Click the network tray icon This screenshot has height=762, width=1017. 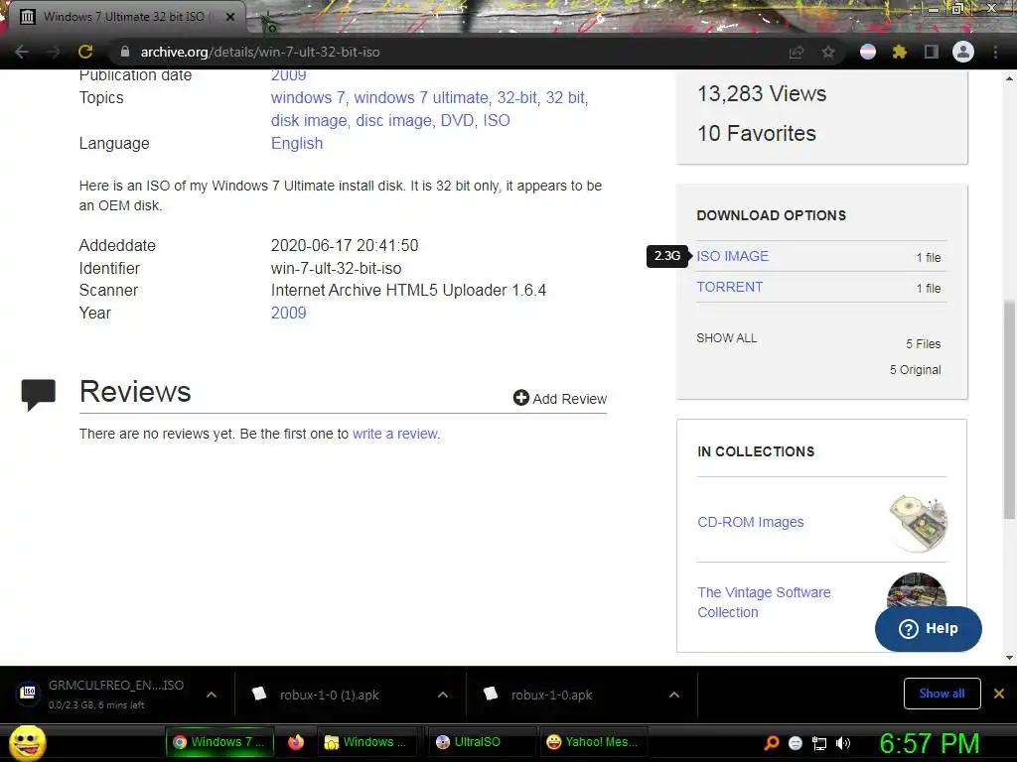819,743
